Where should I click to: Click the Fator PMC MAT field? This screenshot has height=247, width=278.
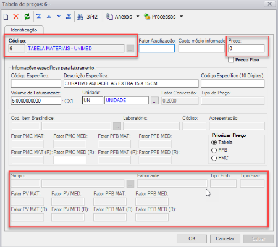(27, 144)
